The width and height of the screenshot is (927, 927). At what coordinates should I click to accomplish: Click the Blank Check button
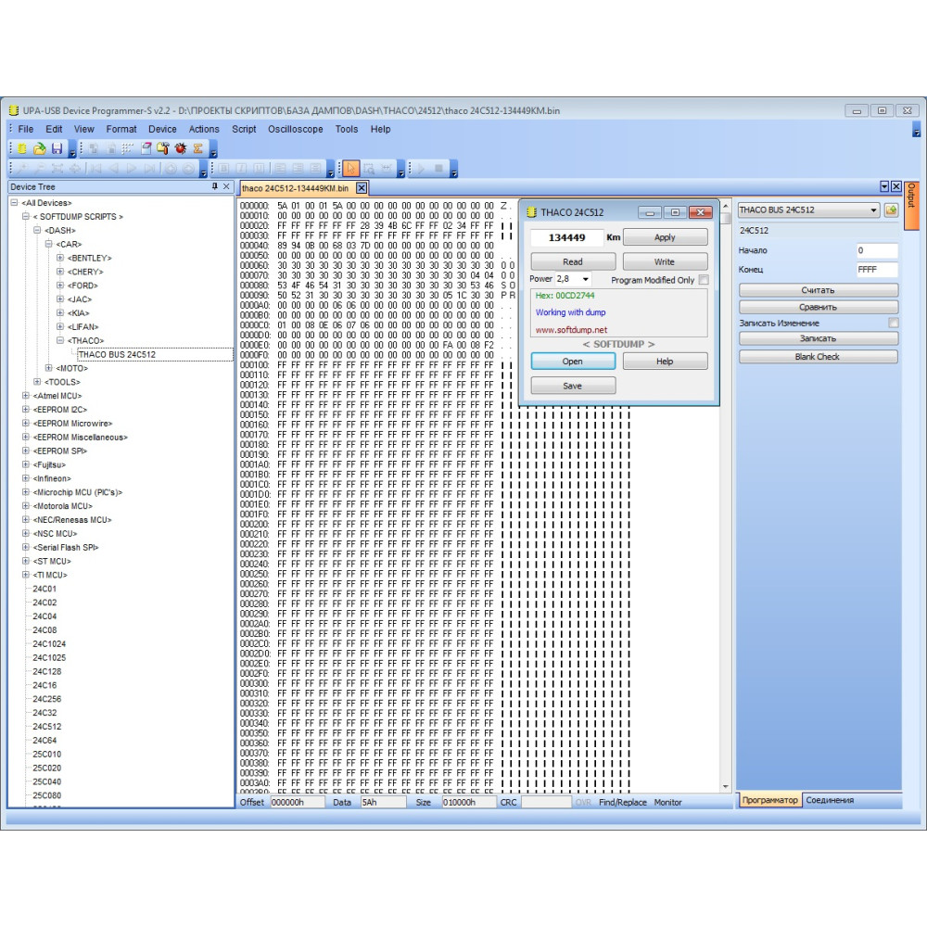[x=819, y=357]
